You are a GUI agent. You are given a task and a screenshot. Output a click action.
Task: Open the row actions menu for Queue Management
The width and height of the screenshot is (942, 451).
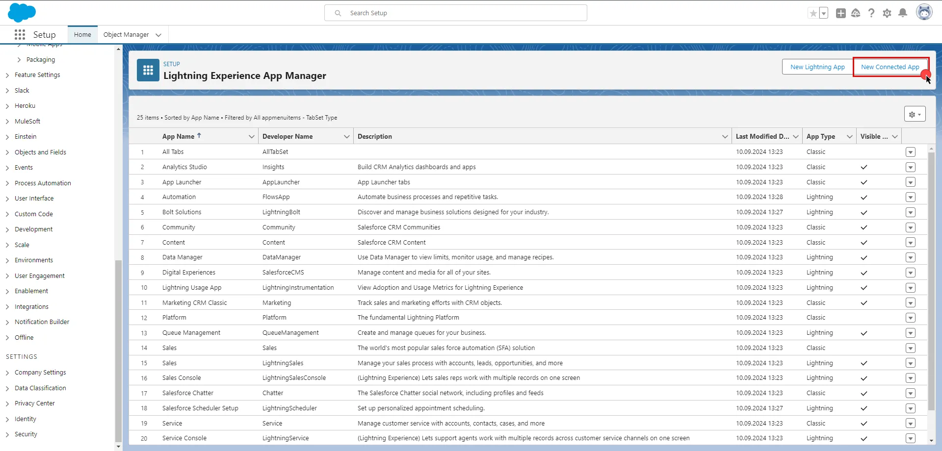[911, 333]
